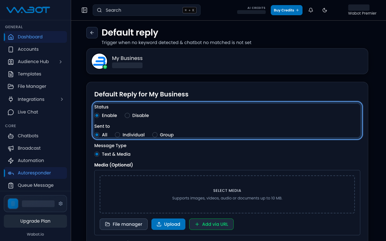This screenshot has height=241, width=386.
Task: Open the Dashboard menu item
Action: click(x=35, y=37)
